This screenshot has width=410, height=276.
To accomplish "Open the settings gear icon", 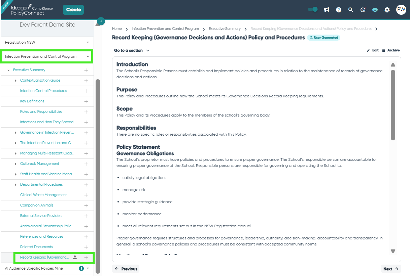I will pyautogui.click(x=387, y=10).
